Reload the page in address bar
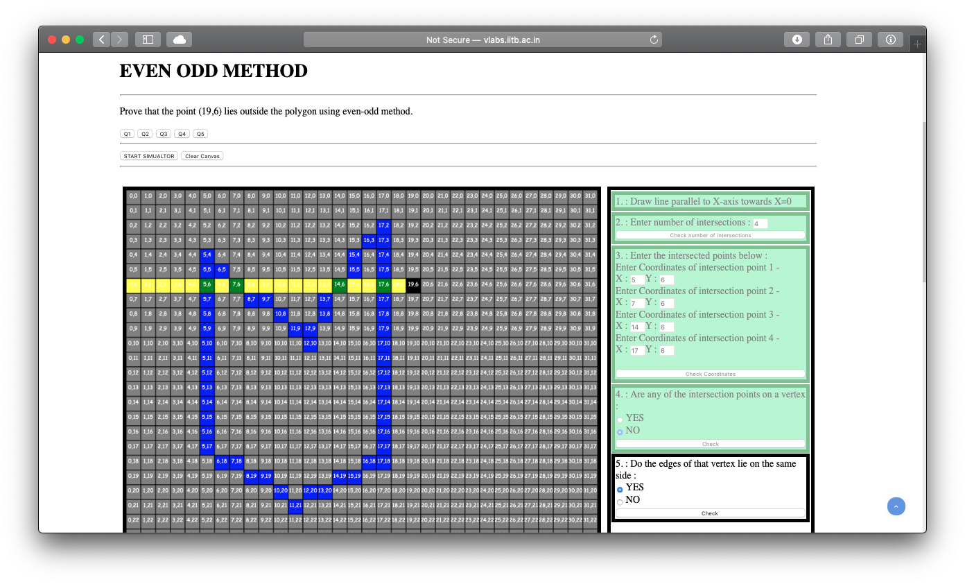965x584 pixels. click(653, 40)
